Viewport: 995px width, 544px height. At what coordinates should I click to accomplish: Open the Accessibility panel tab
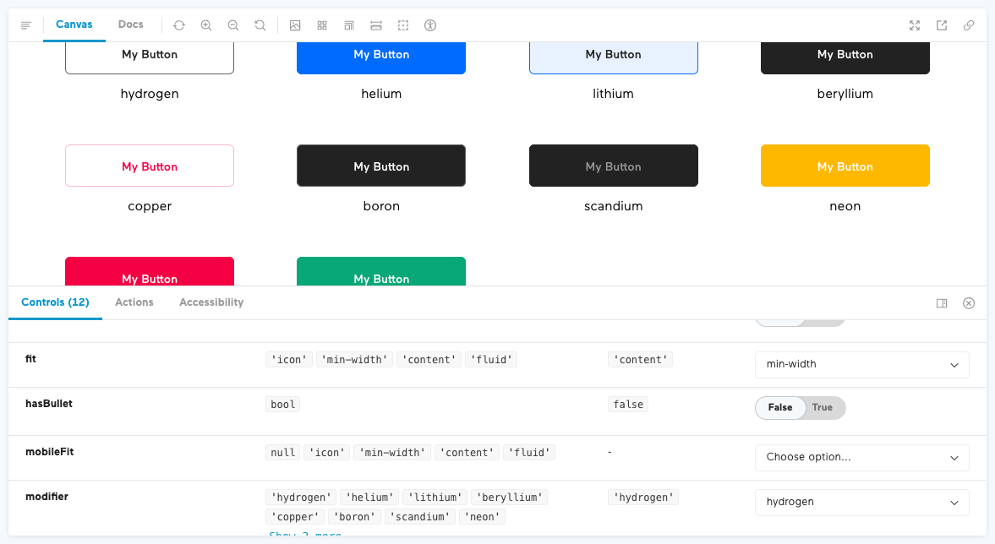211,302
